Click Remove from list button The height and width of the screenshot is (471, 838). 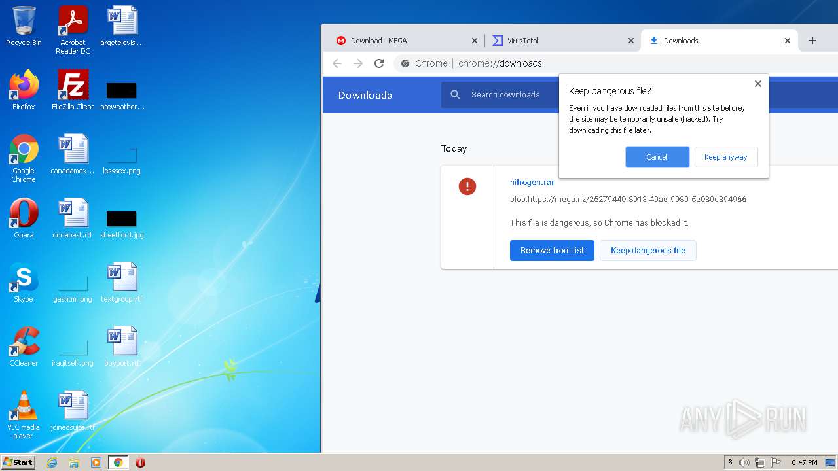pyautogui.click(x=552, y=251)
